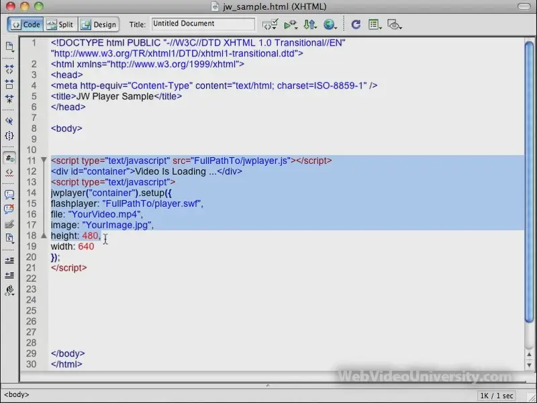Click the Select Parent Tag icon
537x403 pixels.
coord(9,121)
